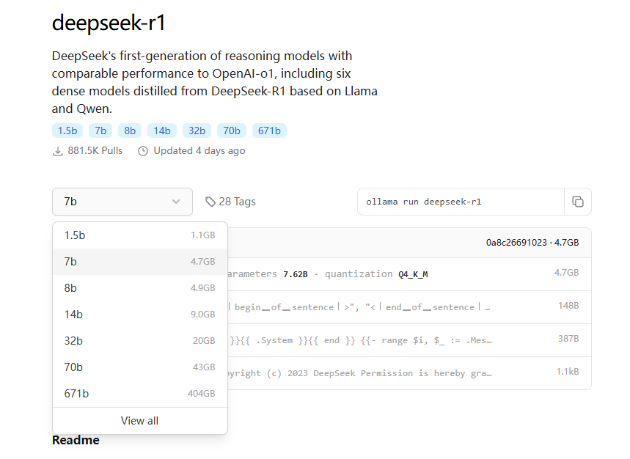Choose the 1.5b option in dropdown list

139,235
